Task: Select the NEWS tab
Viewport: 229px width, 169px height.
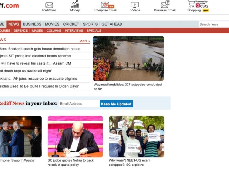Action: pos(14,24)
